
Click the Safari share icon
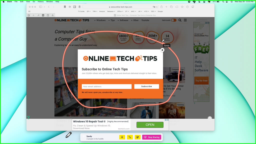pyautogui.click(x=161, y=7)
